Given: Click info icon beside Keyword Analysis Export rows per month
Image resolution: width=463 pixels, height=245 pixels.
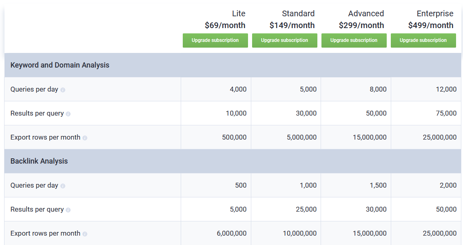Looking at the screenshot, I should pyautogui.click(x=85, y=138).
